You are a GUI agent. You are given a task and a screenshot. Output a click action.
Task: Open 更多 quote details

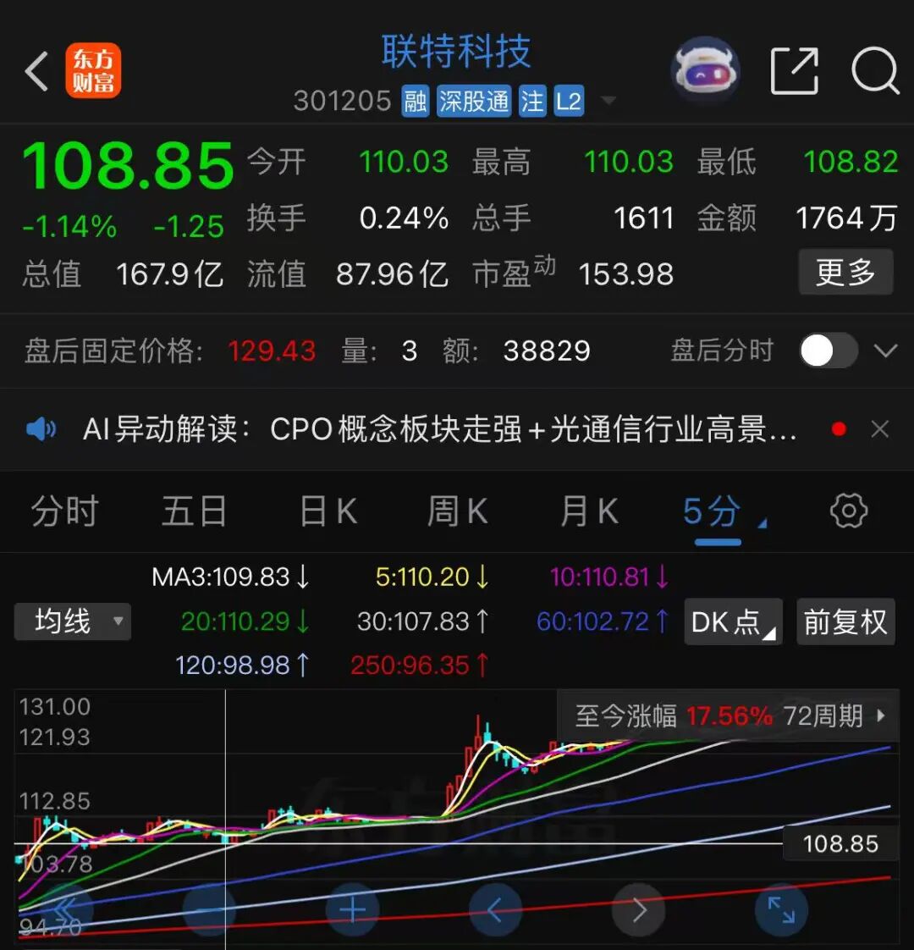[845, 272]
